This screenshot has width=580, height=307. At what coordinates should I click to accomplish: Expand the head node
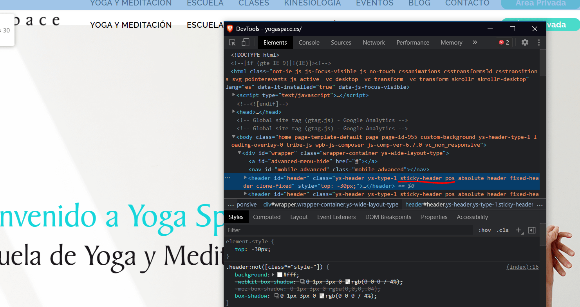(234, 112)
